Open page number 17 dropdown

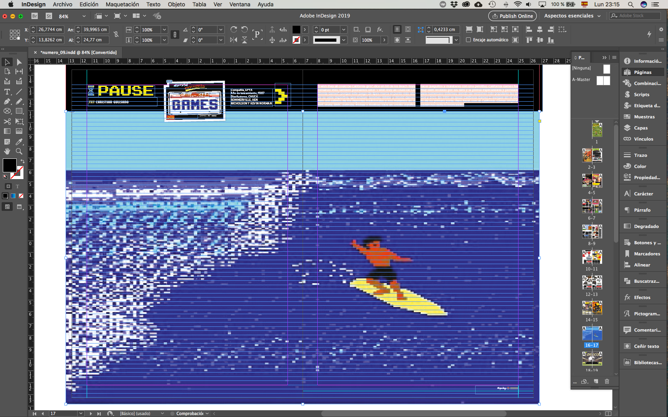(81, 413)
